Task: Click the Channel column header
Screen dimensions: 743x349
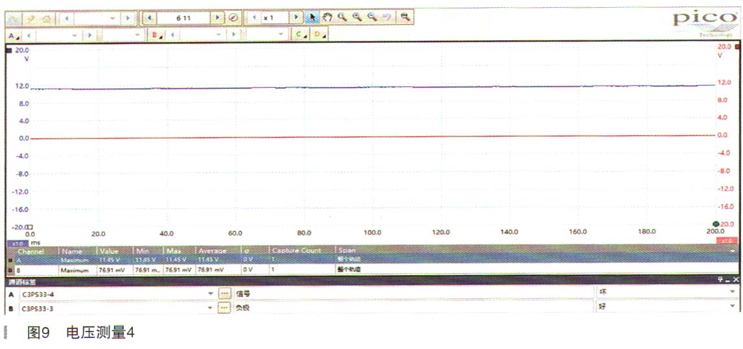Action: [x=31, y=250]
